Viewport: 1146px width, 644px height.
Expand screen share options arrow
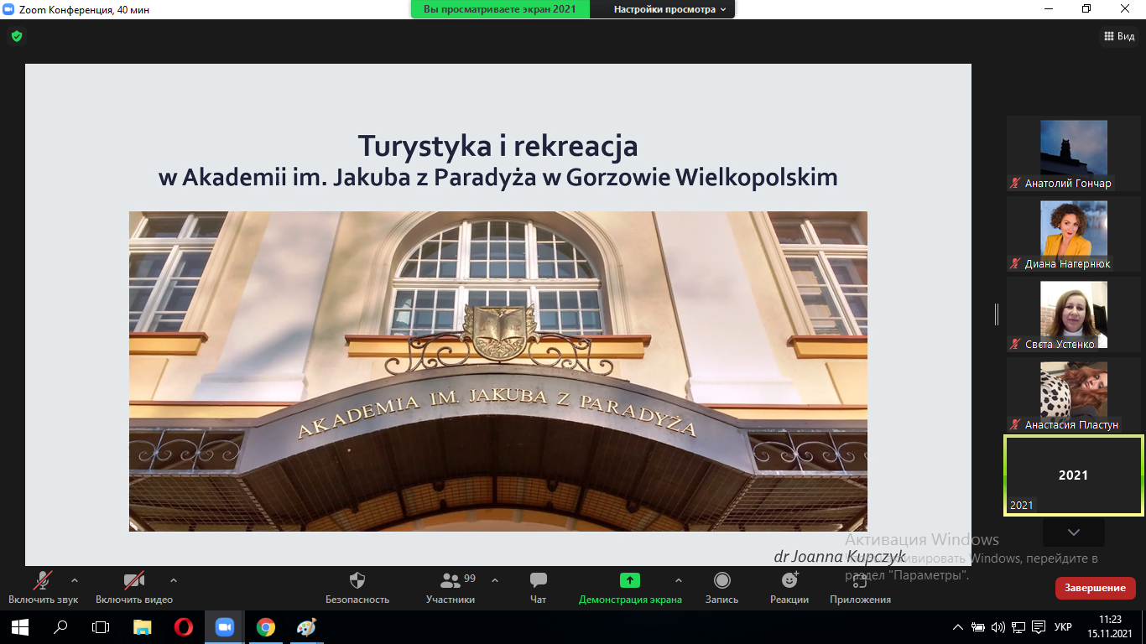pyautogui.click(x=679, y=580)
